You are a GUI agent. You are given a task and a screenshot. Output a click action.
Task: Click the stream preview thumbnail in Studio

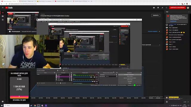(x=23, y=21)
